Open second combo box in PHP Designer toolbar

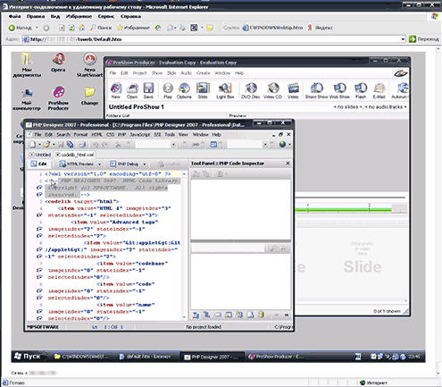pyautogui.click(x=265, y=145)
